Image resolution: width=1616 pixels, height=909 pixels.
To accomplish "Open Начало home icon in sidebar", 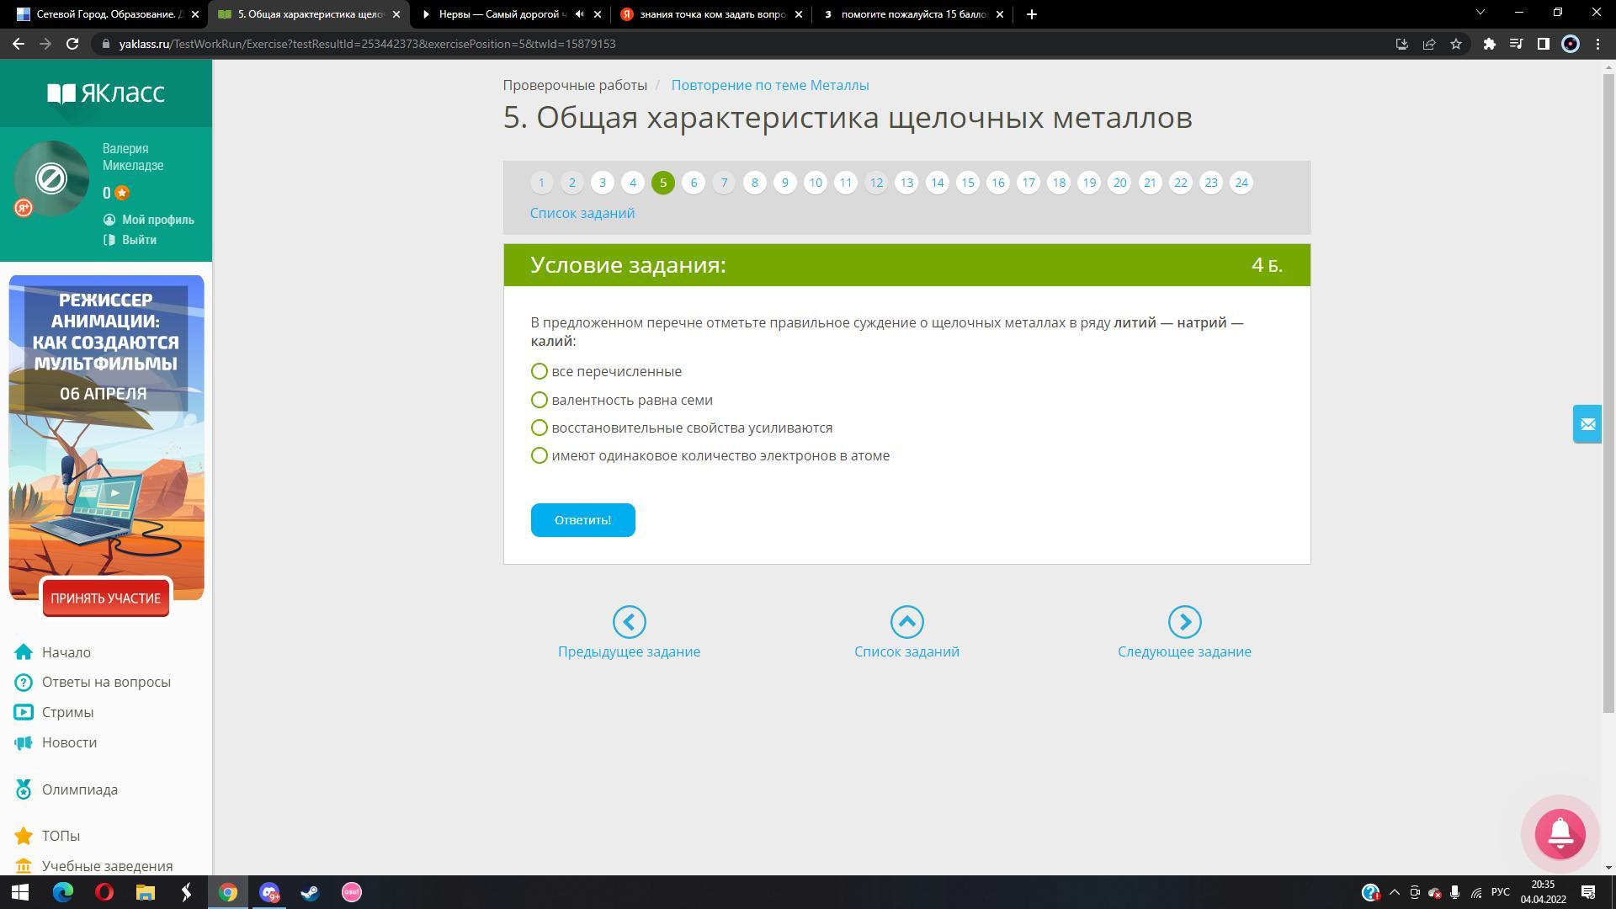I will coord(24,652).
